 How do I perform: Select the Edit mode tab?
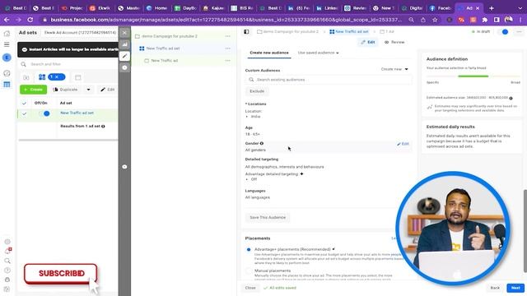[368, 42]
